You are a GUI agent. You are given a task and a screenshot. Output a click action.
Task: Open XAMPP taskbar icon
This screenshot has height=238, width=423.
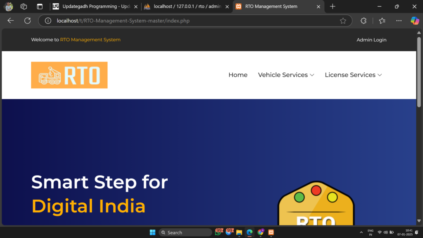pyautogui.click(x=271, y=232)
